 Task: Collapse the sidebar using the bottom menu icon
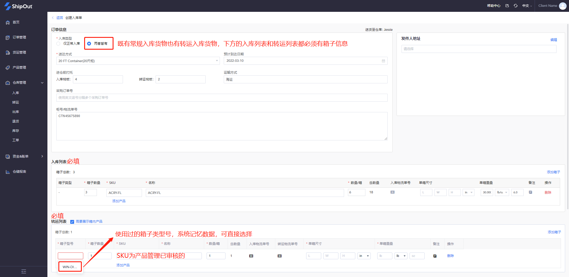click(x=24, y=271)
